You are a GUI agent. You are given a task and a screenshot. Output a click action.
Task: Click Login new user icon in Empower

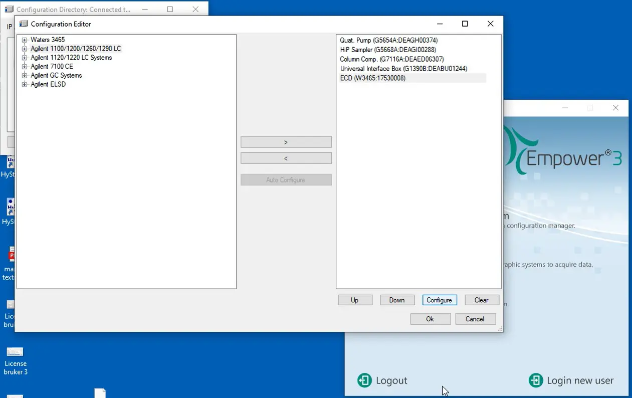(536, 380)
